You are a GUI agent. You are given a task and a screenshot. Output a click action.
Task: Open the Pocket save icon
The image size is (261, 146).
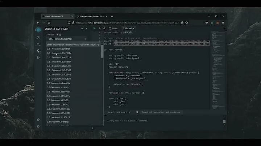tap(207, 23)
